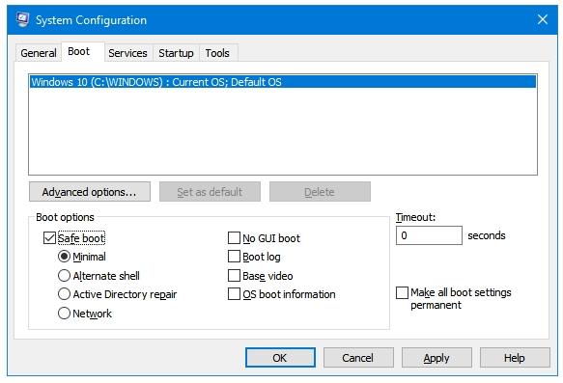Apply the boot settings

(436, 358)
